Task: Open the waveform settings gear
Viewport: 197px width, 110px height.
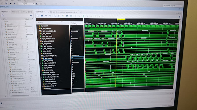Action: click(180, 17)
